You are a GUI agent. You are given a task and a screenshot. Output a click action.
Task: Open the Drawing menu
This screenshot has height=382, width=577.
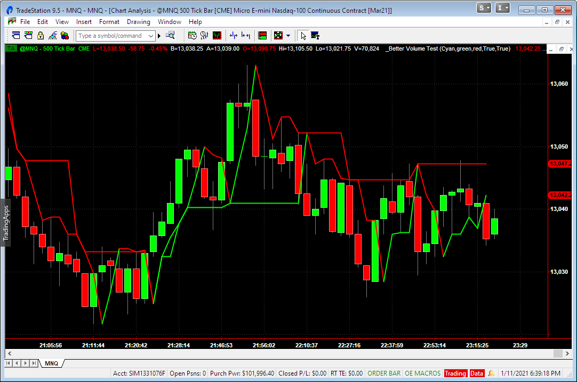pos(138,22)
